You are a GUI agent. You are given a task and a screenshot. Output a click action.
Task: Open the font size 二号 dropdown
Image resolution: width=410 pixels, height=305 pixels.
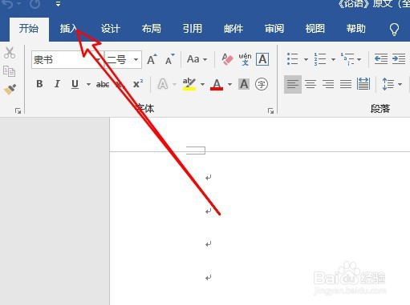coord(136,60)
